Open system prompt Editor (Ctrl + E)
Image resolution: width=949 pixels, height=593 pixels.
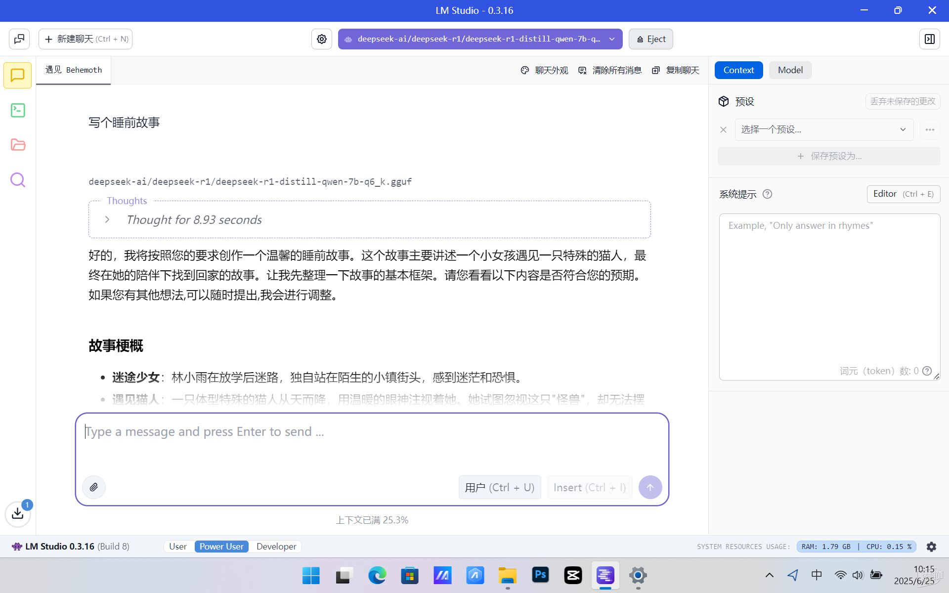click(904, 194)
